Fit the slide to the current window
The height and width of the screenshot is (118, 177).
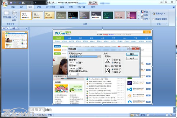click(x=171, y=115)
